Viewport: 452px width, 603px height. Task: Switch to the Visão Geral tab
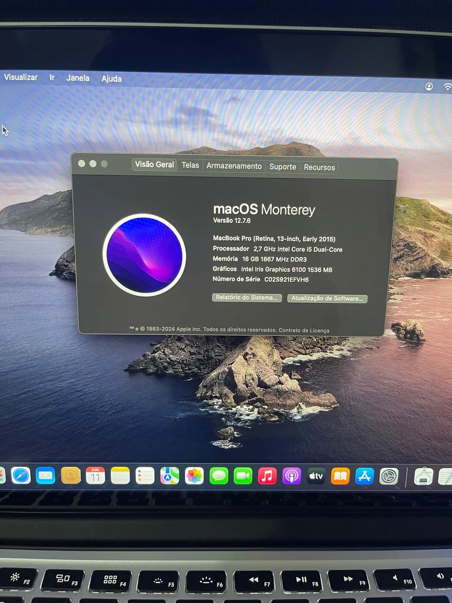pyautogui.click(x=154, y=164)
